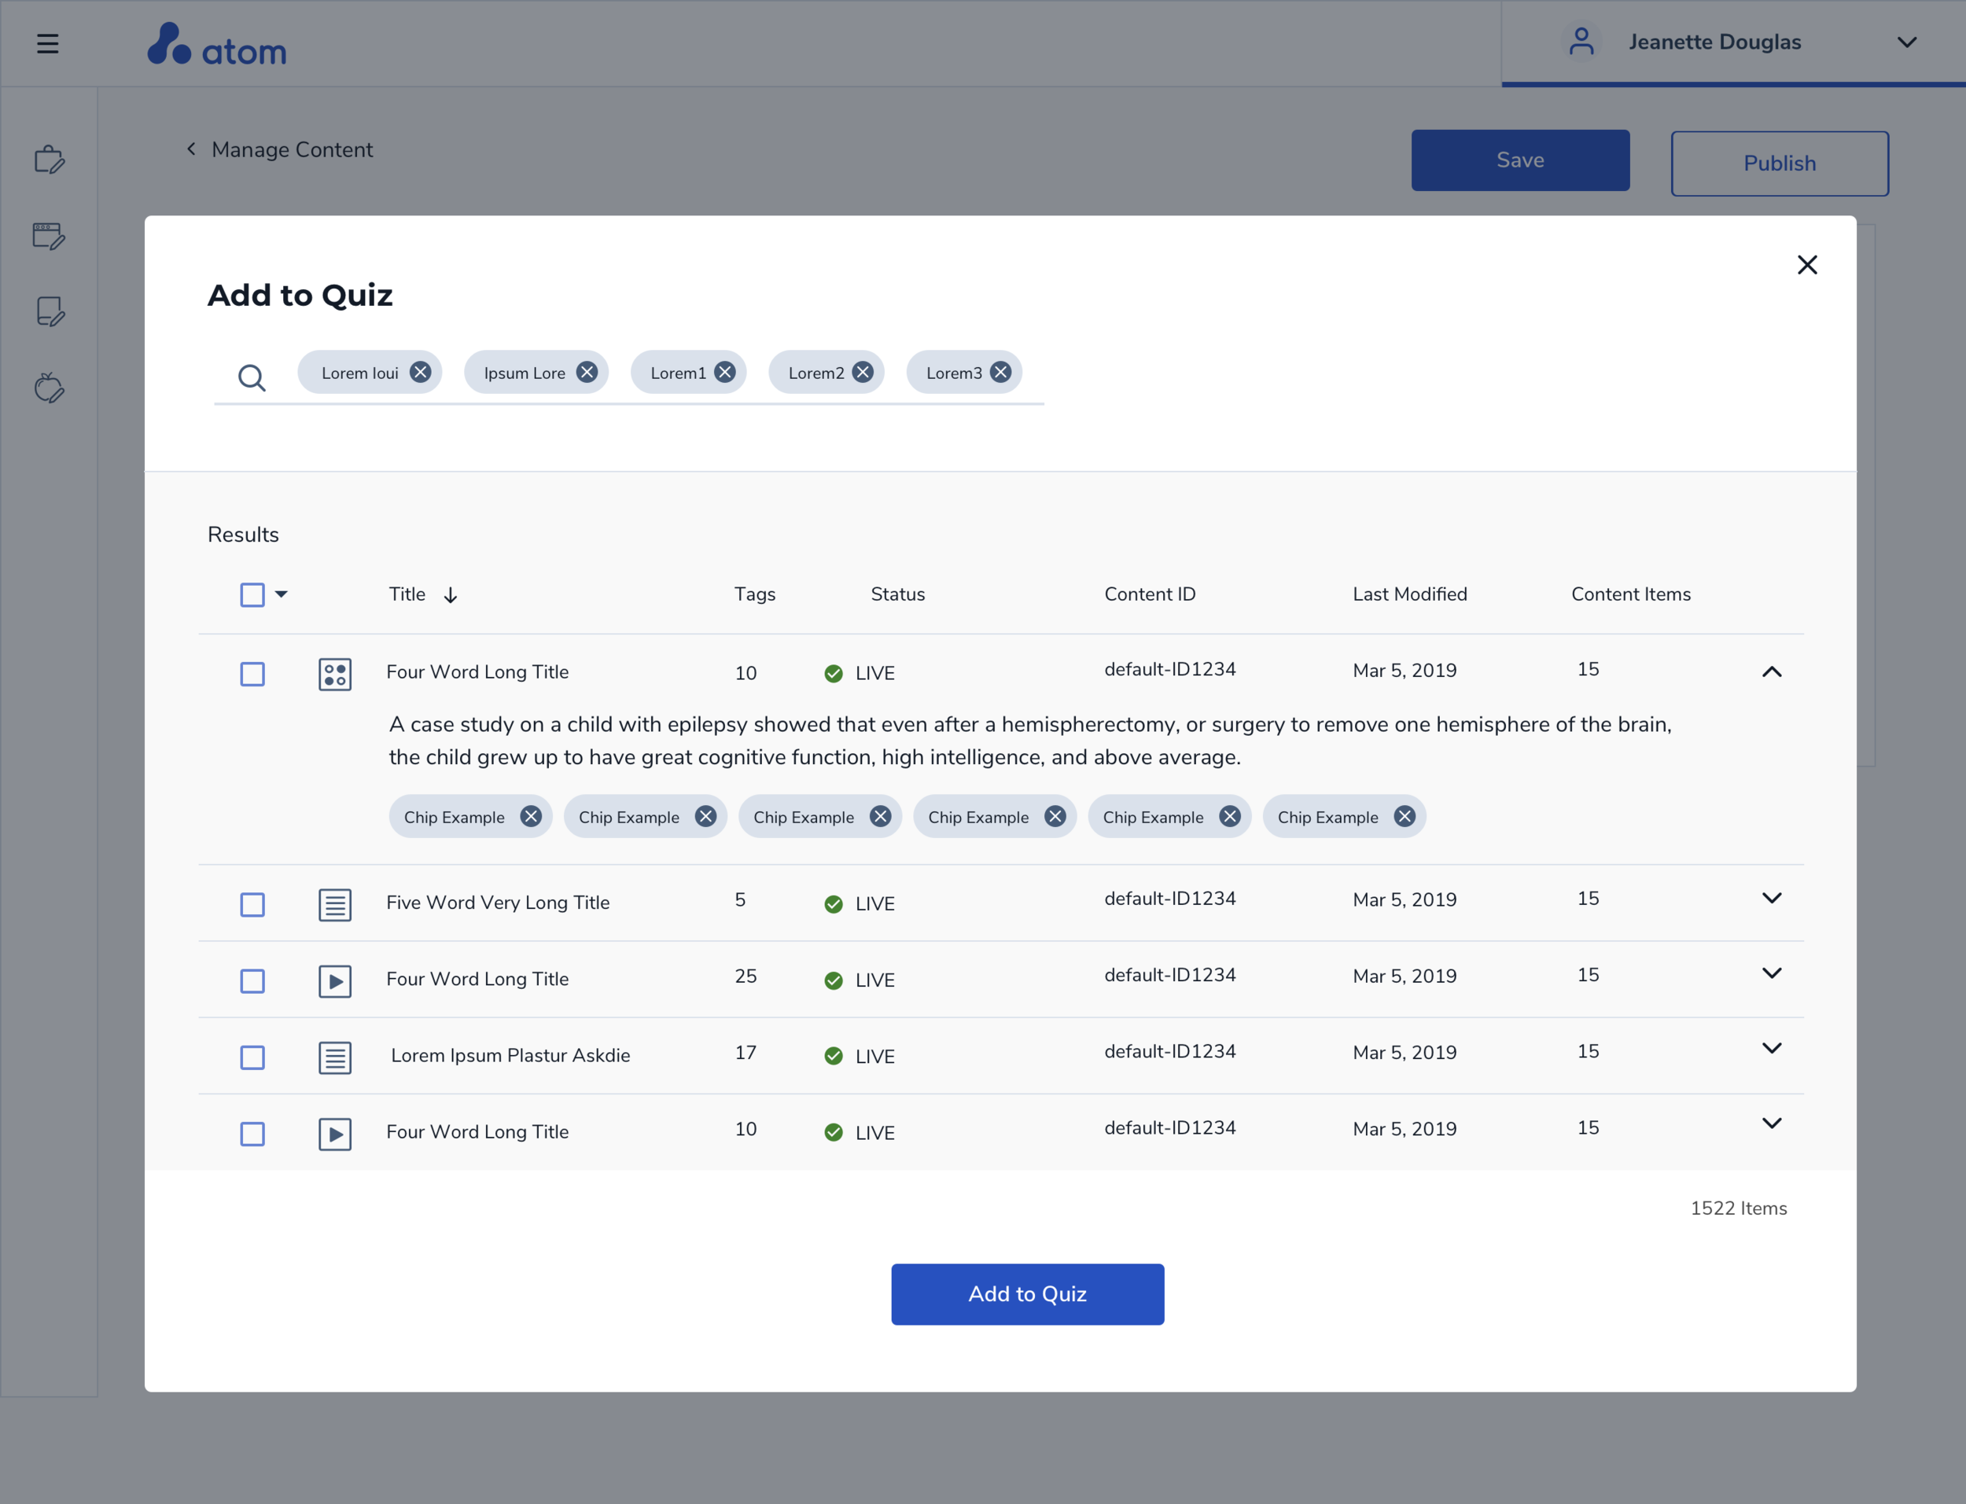1966x1504 pixels.
Task: Check the Five Word Very Long Title row
Action: point(252,904)
